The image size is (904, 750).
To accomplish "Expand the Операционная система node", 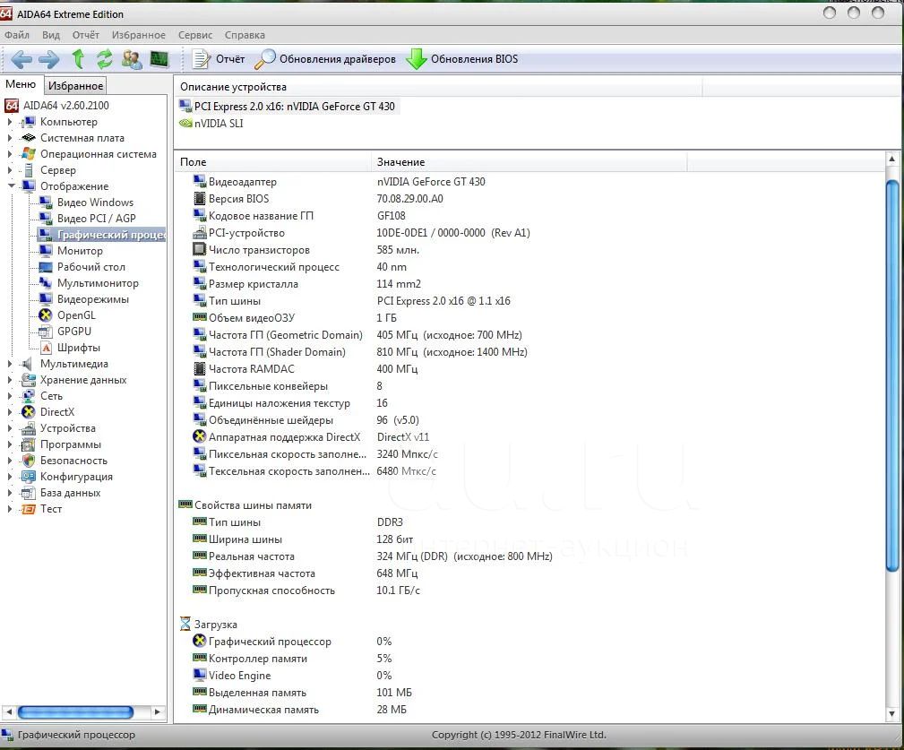I will (9, 154).
